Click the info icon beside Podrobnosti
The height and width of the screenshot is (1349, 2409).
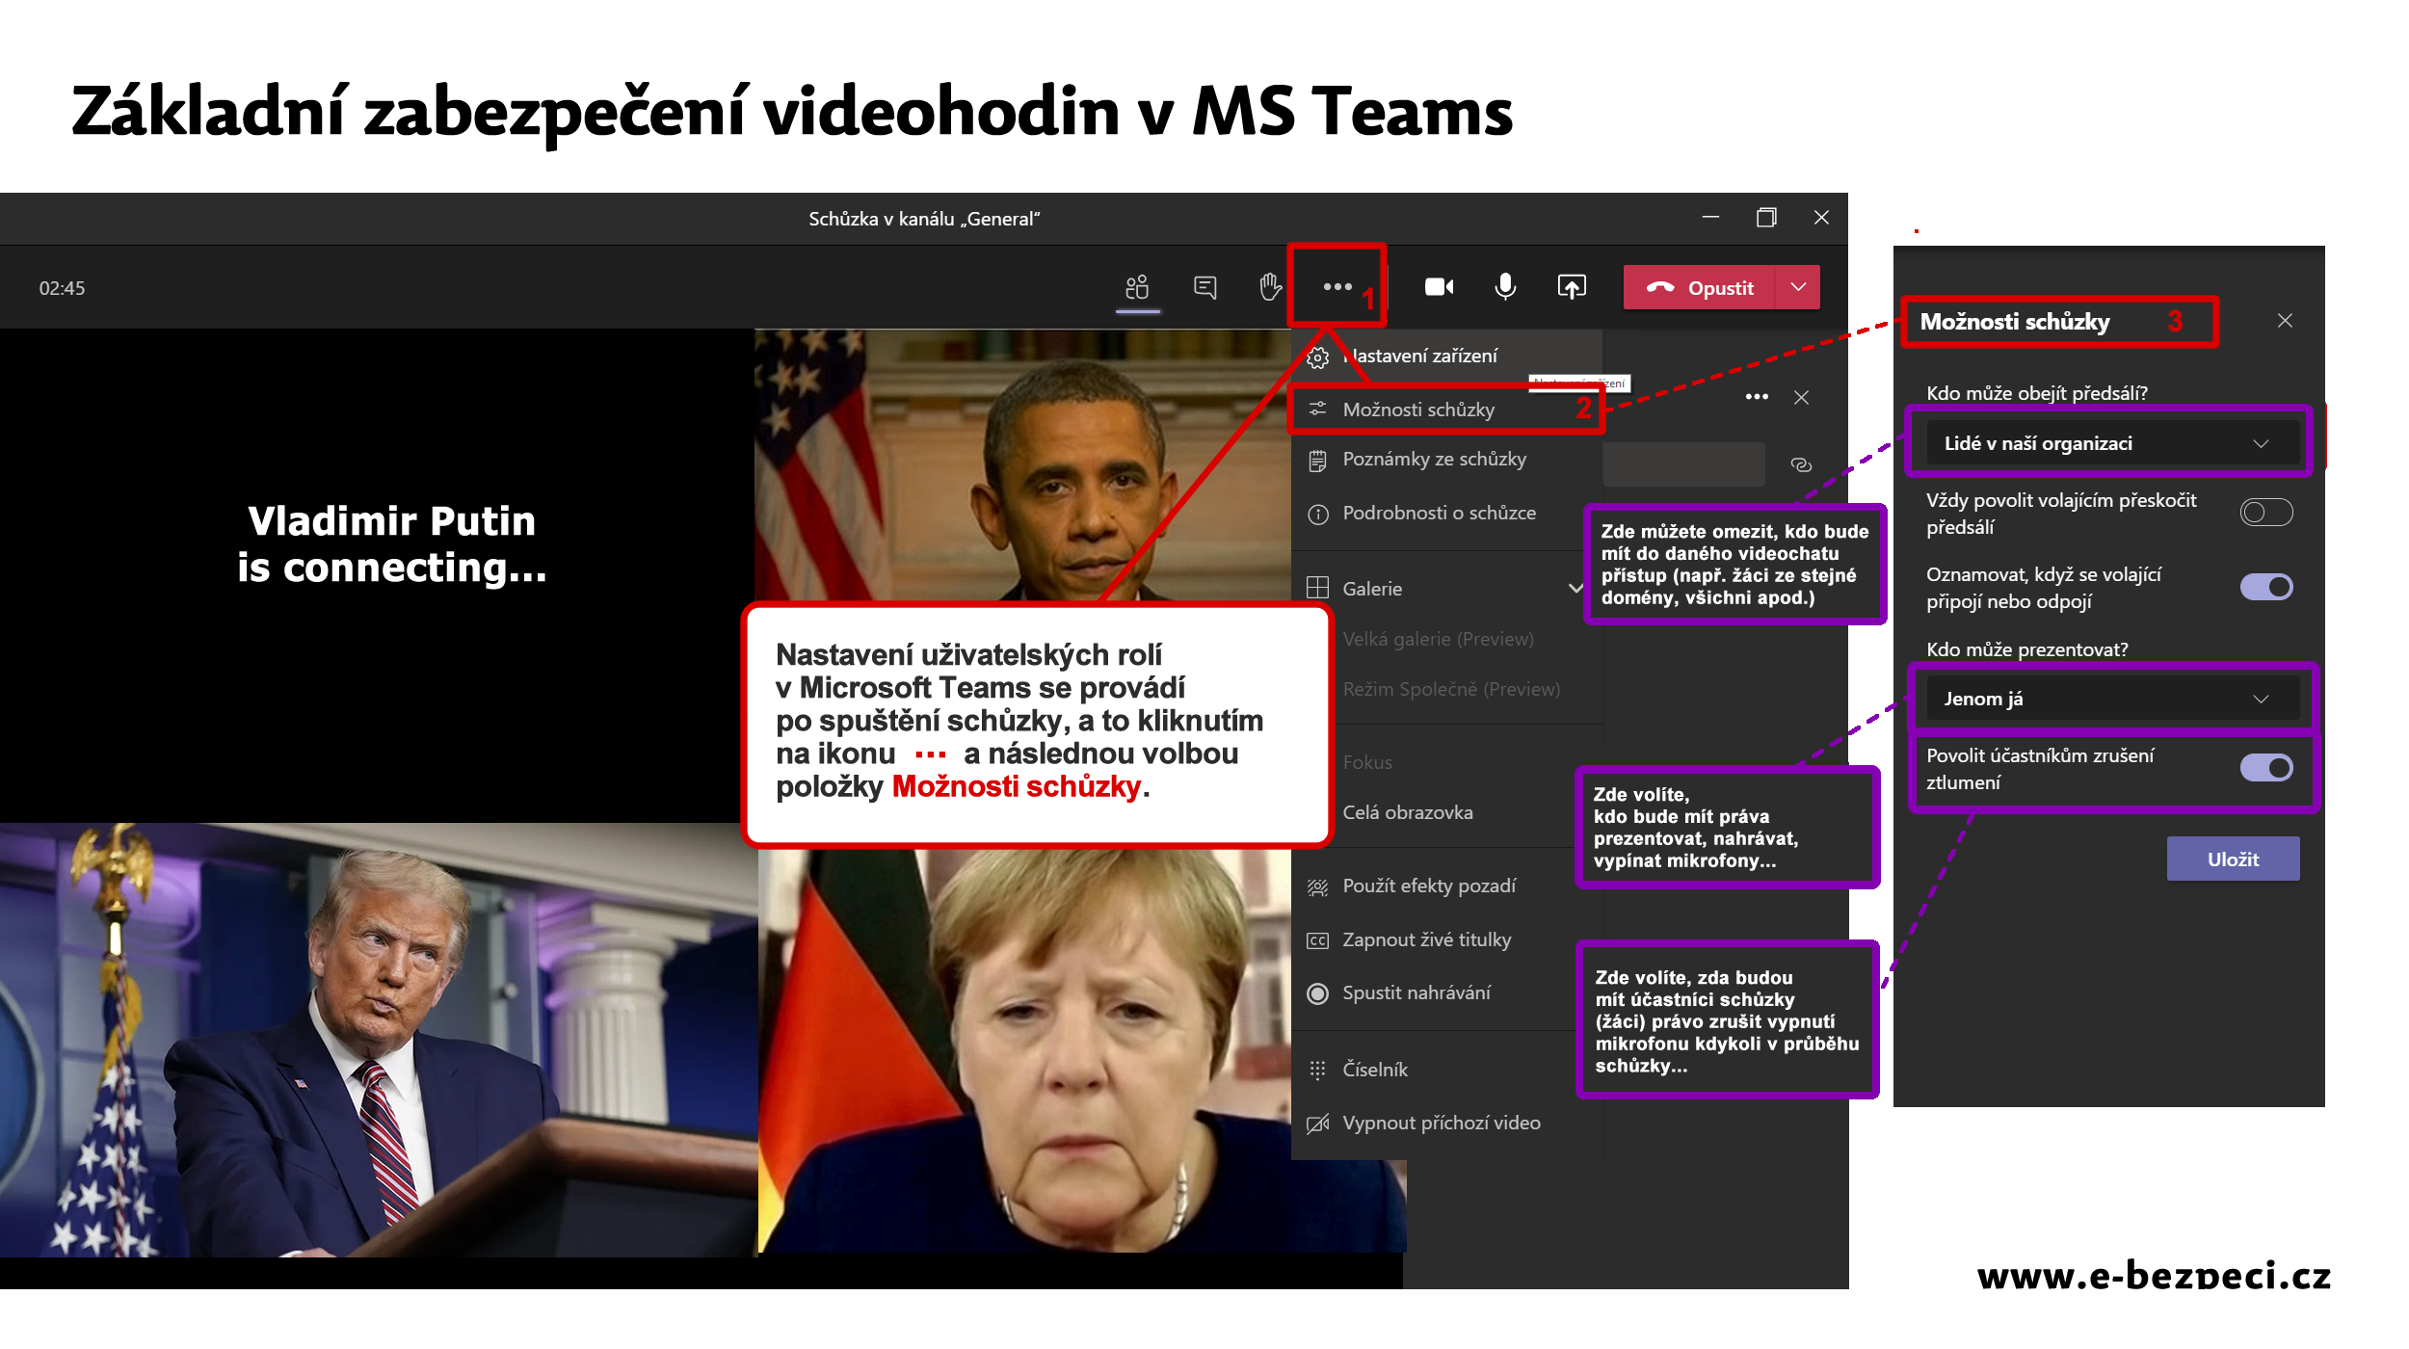[x=1317, y=515]
